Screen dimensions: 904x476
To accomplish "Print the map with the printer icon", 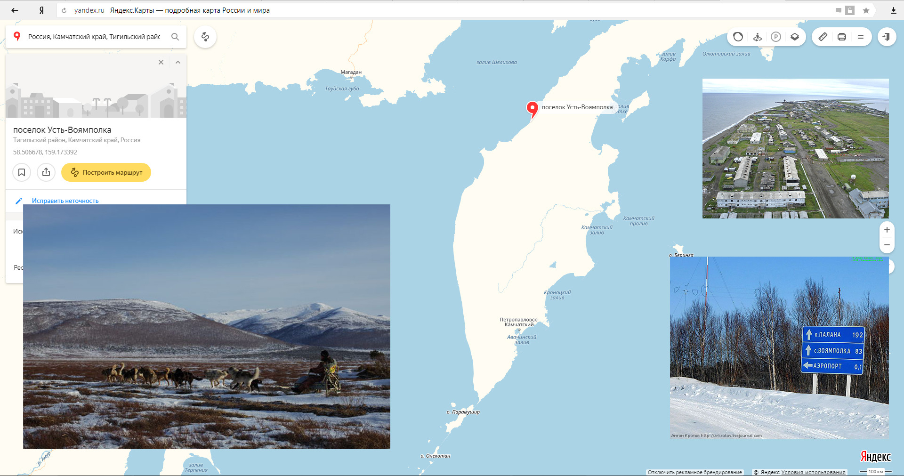I will (842, 37).
